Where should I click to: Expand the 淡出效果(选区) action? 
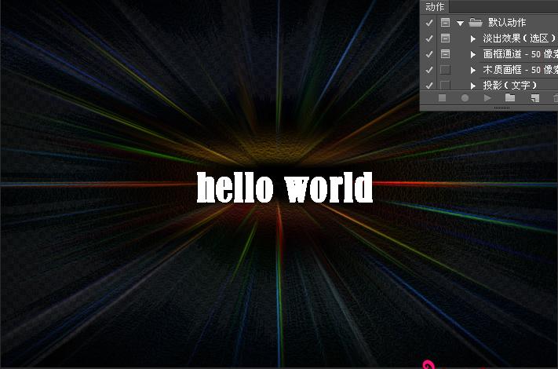tap(473, 38)
